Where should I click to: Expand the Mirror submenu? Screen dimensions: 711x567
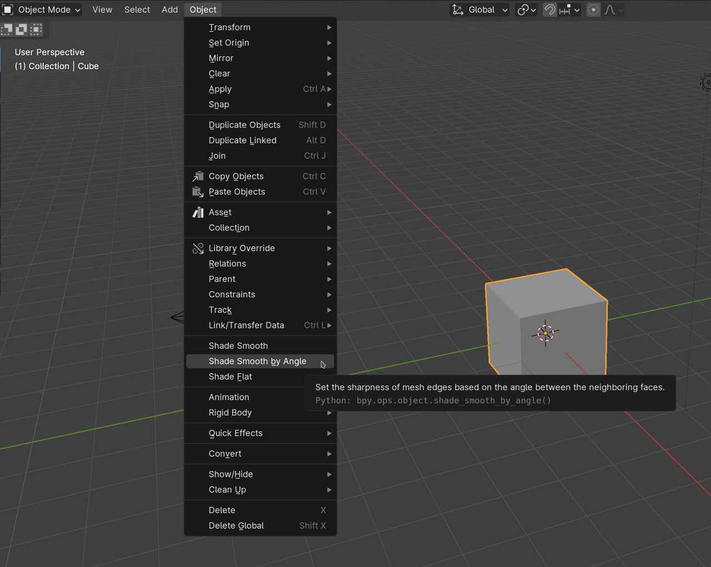coord(260,58)
